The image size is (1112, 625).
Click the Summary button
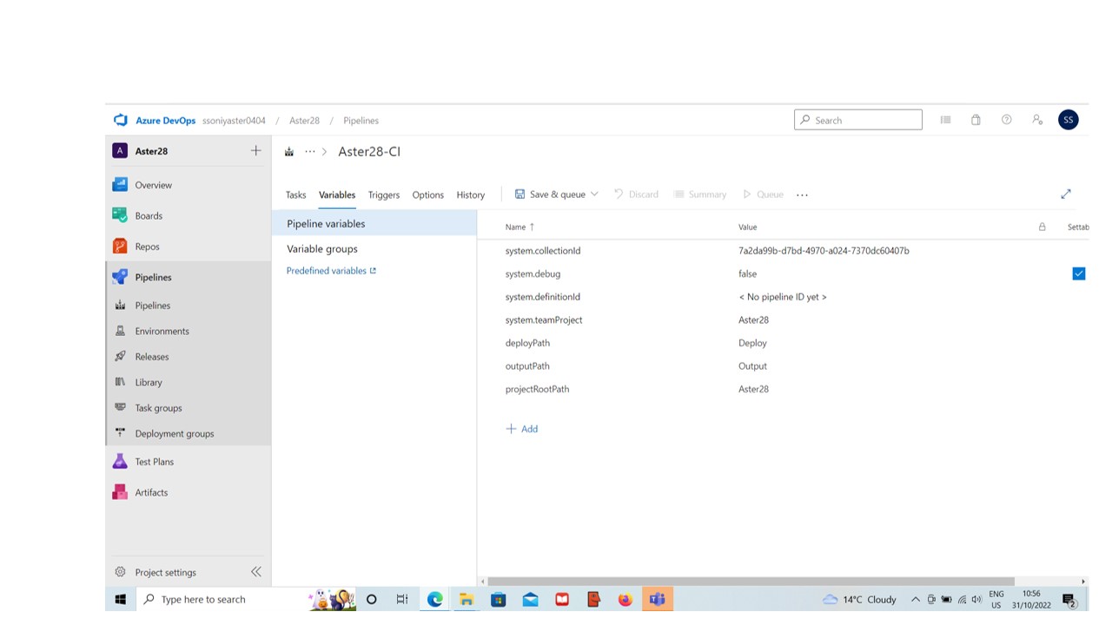pos(700,194)
